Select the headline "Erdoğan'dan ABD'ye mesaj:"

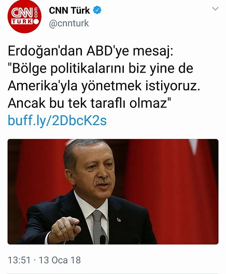pos(91,51)
